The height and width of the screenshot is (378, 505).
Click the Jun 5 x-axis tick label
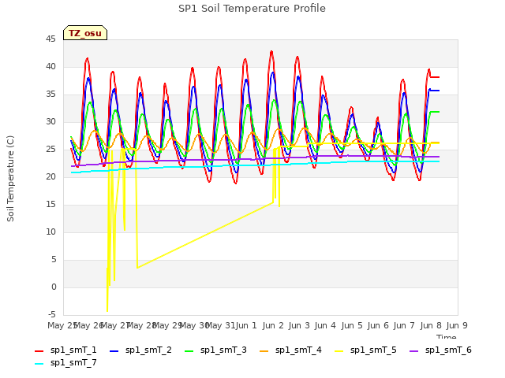coord(352,325)
